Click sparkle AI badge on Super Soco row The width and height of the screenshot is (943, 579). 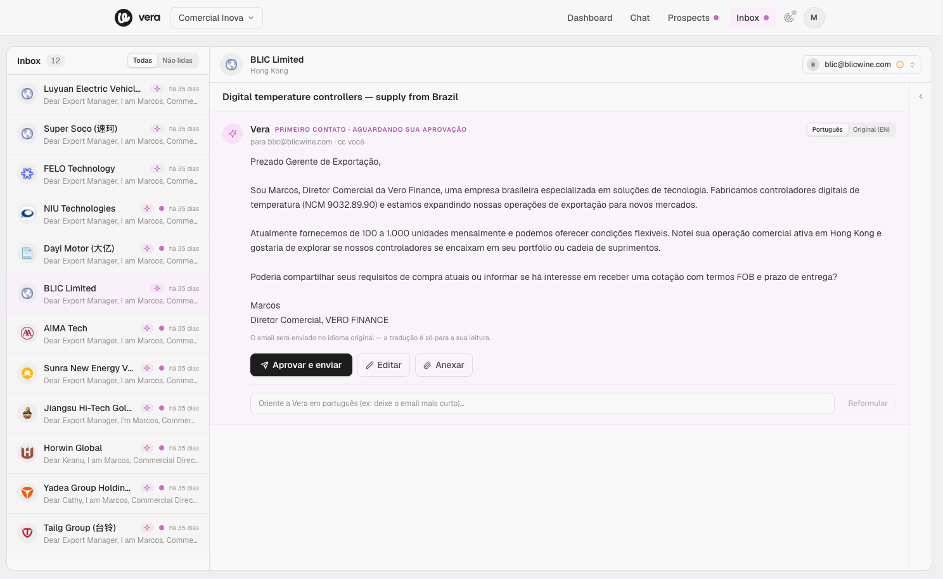pyautogui.click(x=157, y=129)
